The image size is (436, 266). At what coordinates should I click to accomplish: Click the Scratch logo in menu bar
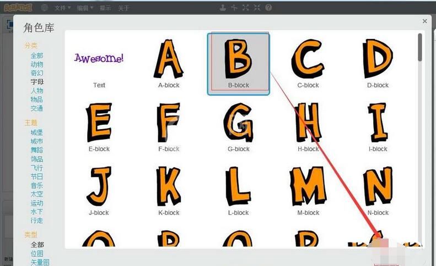[18, 8]
